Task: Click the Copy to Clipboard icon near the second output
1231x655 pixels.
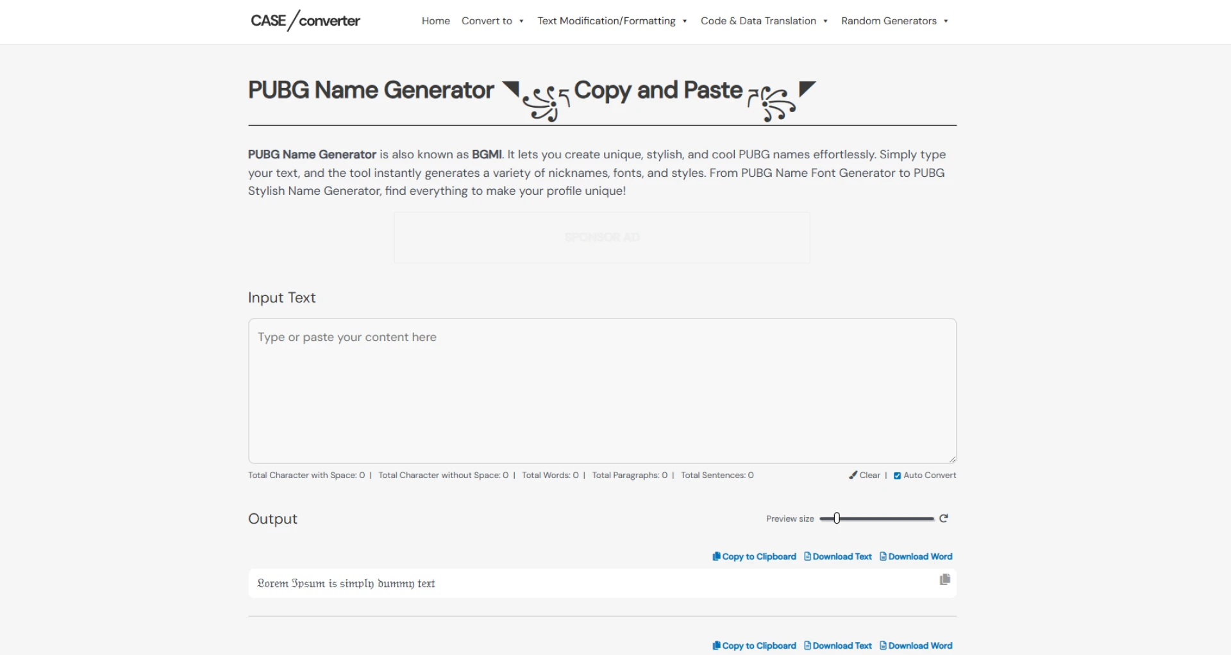Action: tap(715, 645)
